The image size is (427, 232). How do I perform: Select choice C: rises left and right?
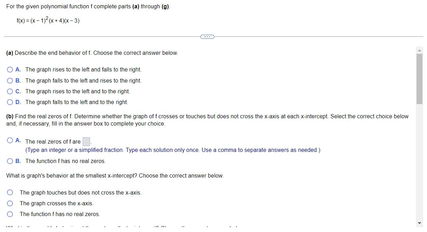[10, 91]
